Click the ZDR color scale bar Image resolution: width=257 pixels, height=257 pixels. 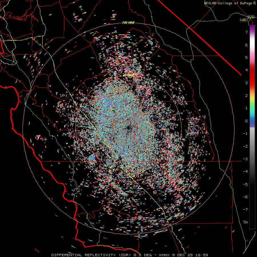pos(252,127)
